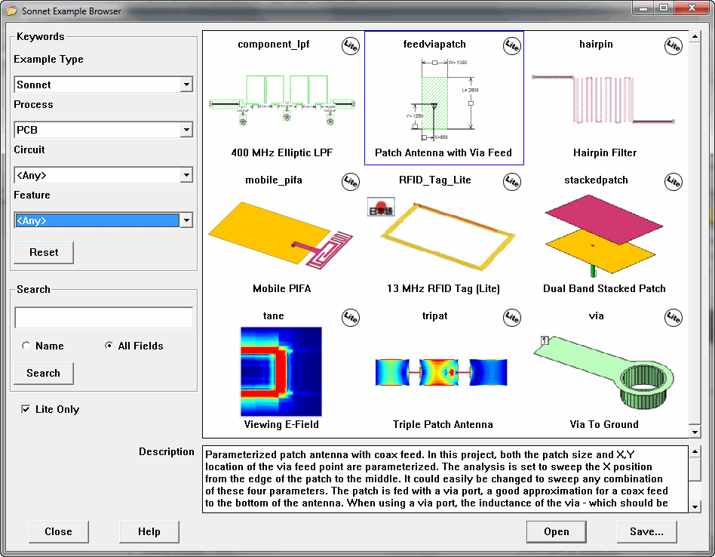
Task: Click the Lite badge on hairpin example
Action: click(673, 46)
